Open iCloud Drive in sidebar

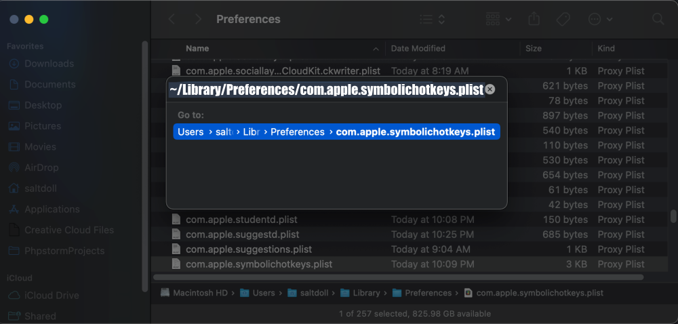pos(52,296)
